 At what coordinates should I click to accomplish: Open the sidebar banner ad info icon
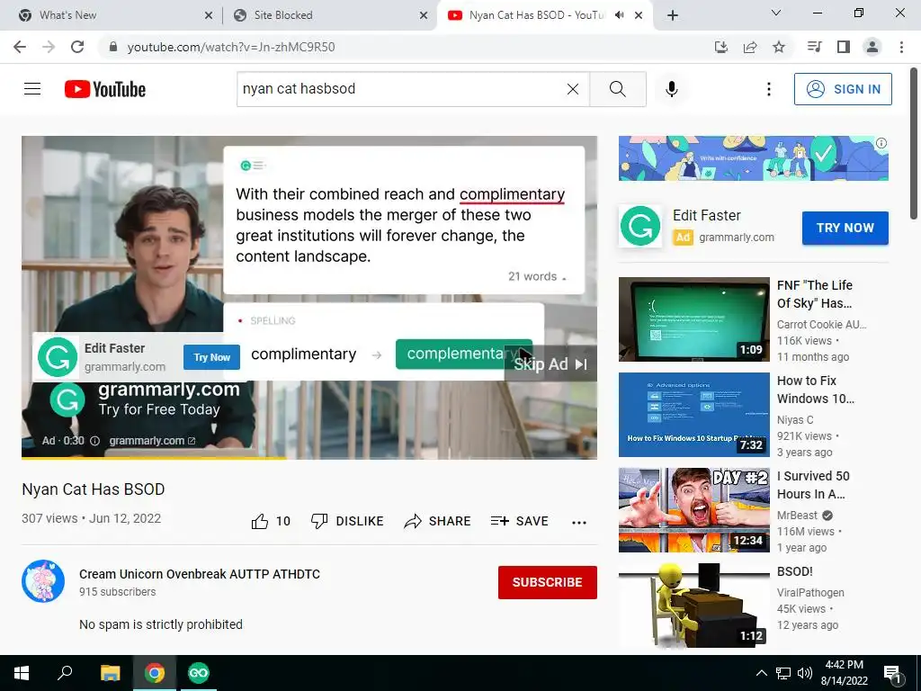(x=881, y=143)
